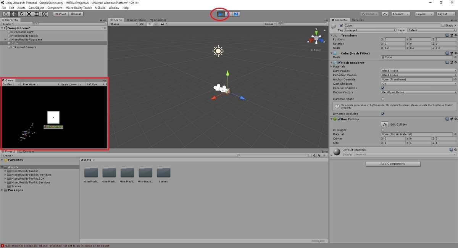
Task: Click the Collab button
Action: tap(370, 14)
